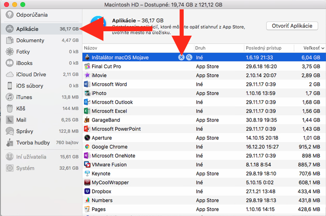This screenshot has height=216, width=326.
Task: Select Kôš in the sidebar
Action: click(21, 109)
